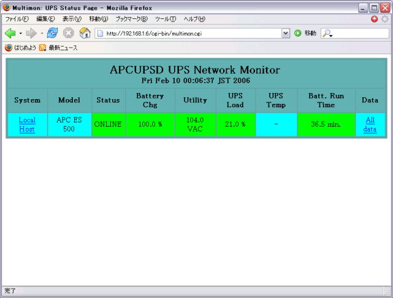Click the activity throbber icon

385,19
